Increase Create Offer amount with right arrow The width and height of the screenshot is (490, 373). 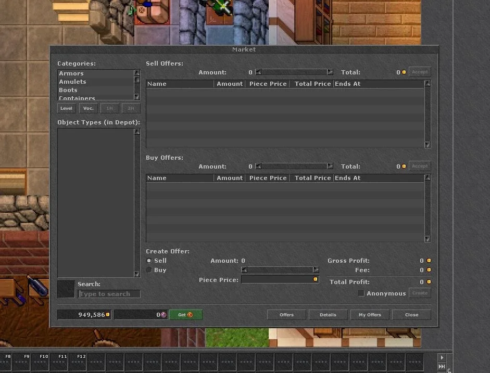pos(316,269)
